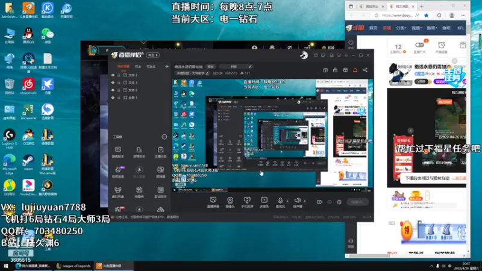Click the start streaming button bottom right
Screen dimensions: 482x271
tap(357, 202)
